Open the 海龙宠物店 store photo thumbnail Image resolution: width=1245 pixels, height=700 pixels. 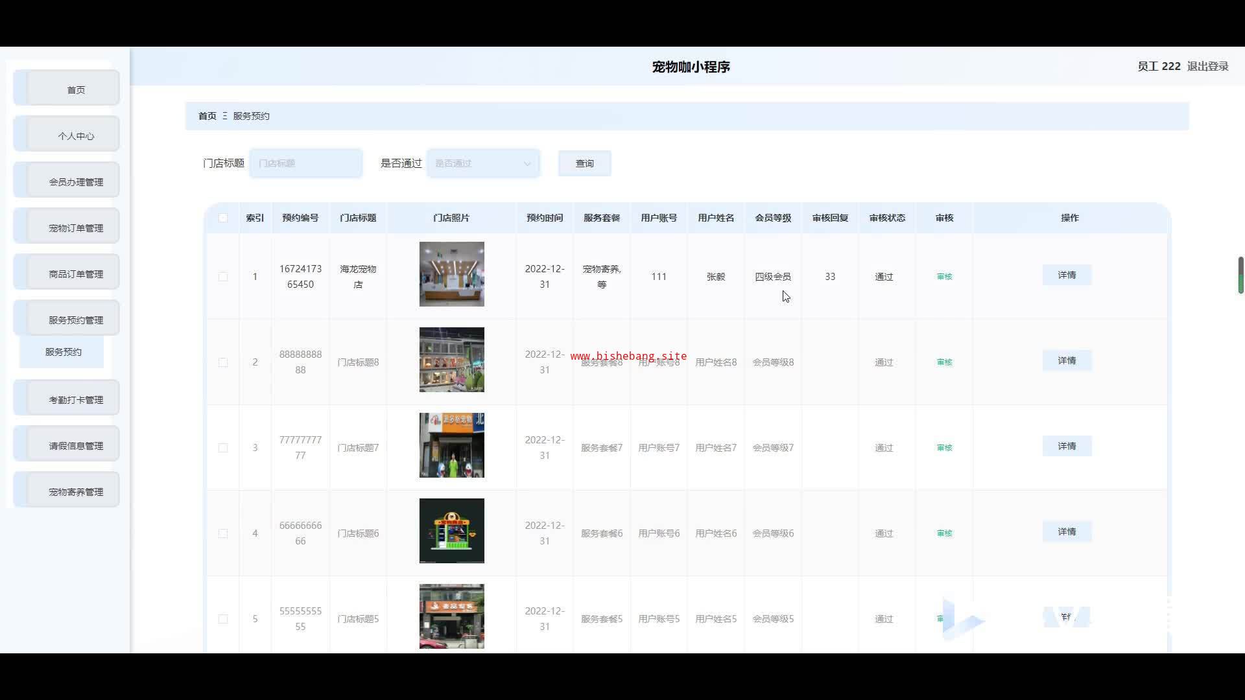click(x=451, y=274)
